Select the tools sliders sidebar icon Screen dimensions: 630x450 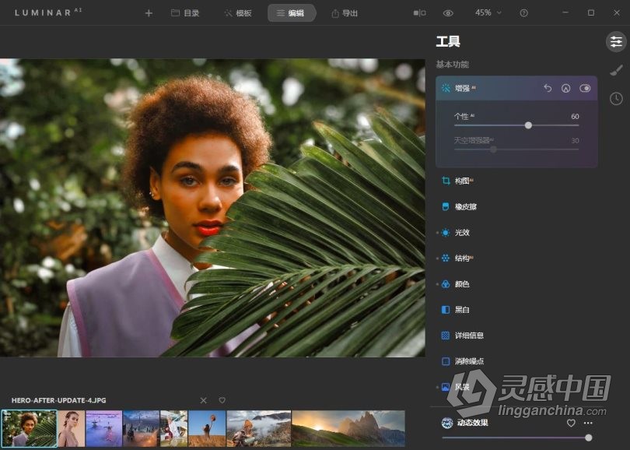pyautogui.click(x=616, y=41)
